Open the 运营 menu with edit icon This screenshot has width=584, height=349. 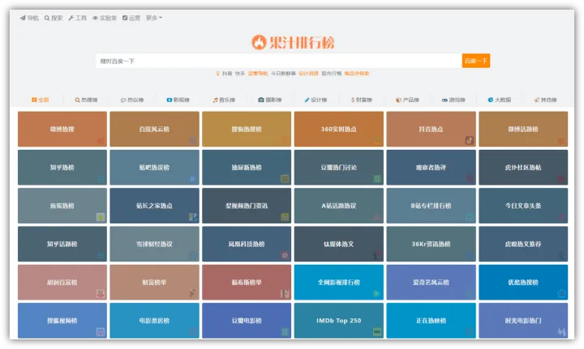[131, 18]
